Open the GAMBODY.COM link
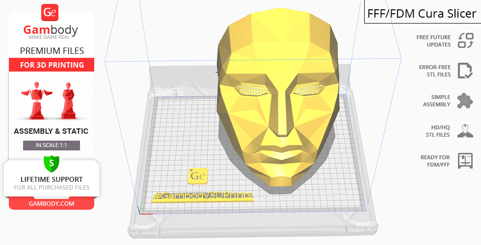Image resolution: width=481 pixels, height=245 pixels. tap(52, 204)
